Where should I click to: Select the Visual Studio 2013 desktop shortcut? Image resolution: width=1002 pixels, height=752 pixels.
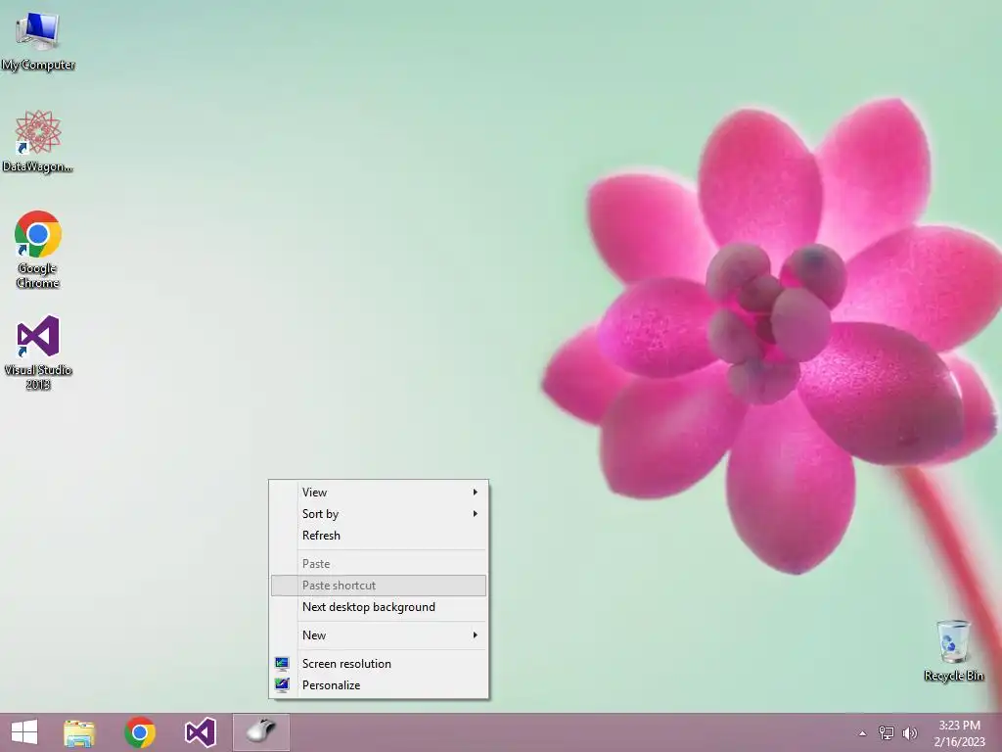(x=38, y=352)
